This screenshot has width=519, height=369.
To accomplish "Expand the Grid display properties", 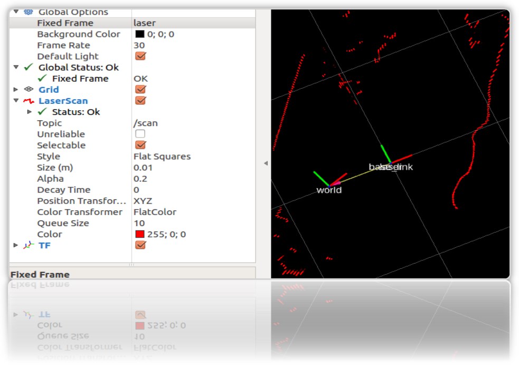I will 15,89.
